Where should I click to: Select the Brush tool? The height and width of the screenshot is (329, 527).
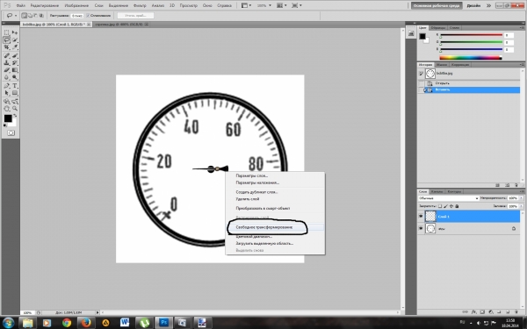[15, 55]
